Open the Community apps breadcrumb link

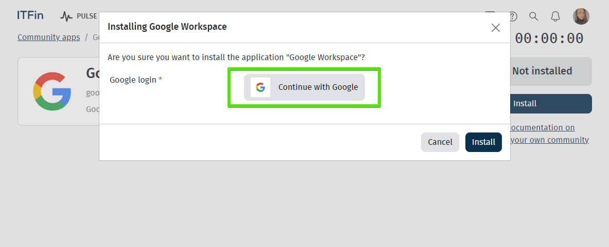click(x=48, y=37)
